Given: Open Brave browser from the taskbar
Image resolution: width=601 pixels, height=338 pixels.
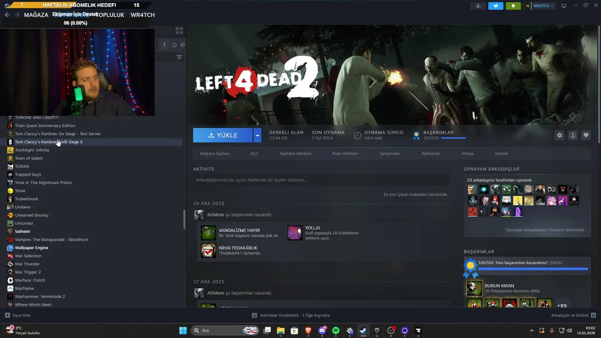Looking at the screenshot, I should (x=308, y=330).
